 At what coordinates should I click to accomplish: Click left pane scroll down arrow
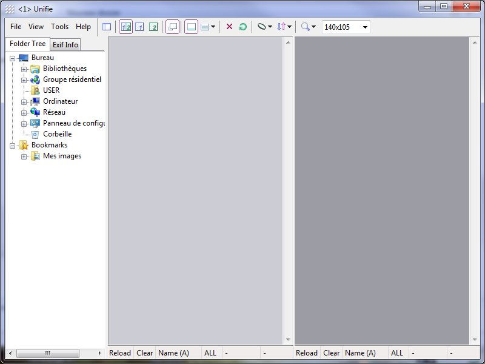[x=288, y=340]
